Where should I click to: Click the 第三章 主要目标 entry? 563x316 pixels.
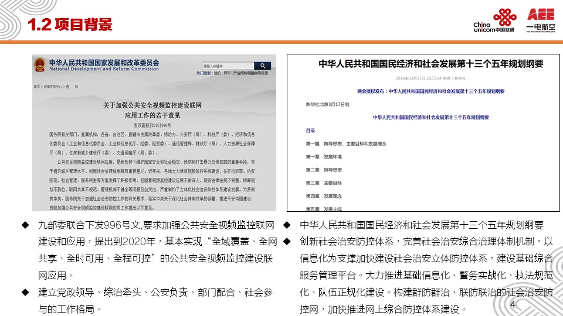coord(324,183)
